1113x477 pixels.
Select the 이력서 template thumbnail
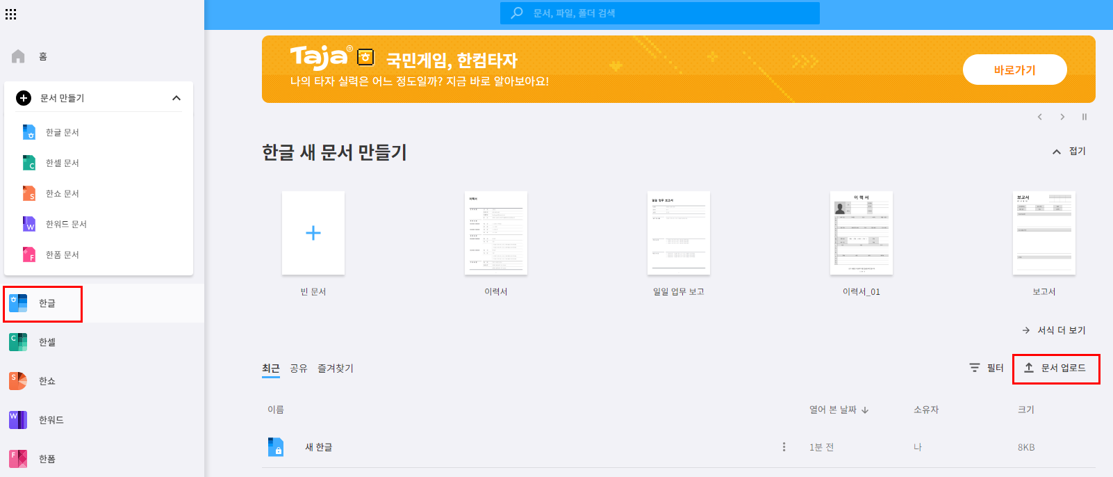pos(496,233)
